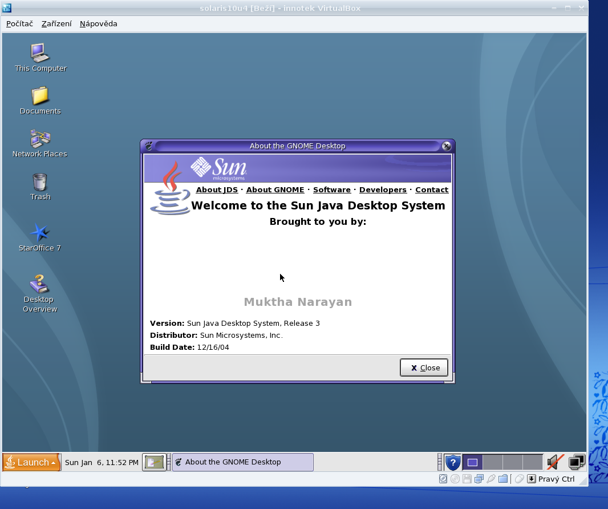Click the Show Desktop panel button
The width and height of the screenshot is (608, 509).
pyautogui.click(x=154, y=462)
